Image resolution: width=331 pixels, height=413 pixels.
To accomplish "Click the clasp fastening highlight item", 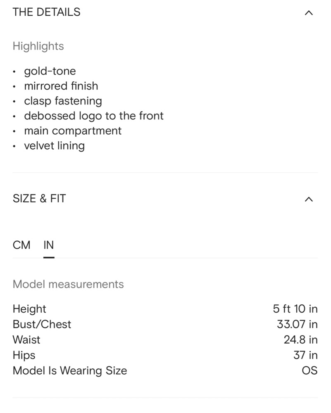I will pos(63,101).
